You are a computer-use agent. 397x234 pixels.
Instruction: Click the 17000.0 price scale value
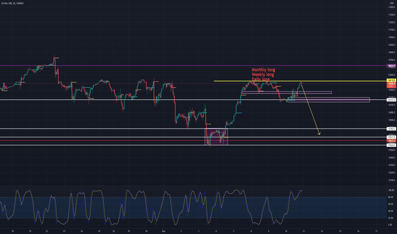(392, 37)
